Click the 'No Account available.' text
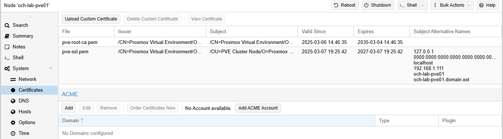503x139 pixels. [x=208, y=108]
